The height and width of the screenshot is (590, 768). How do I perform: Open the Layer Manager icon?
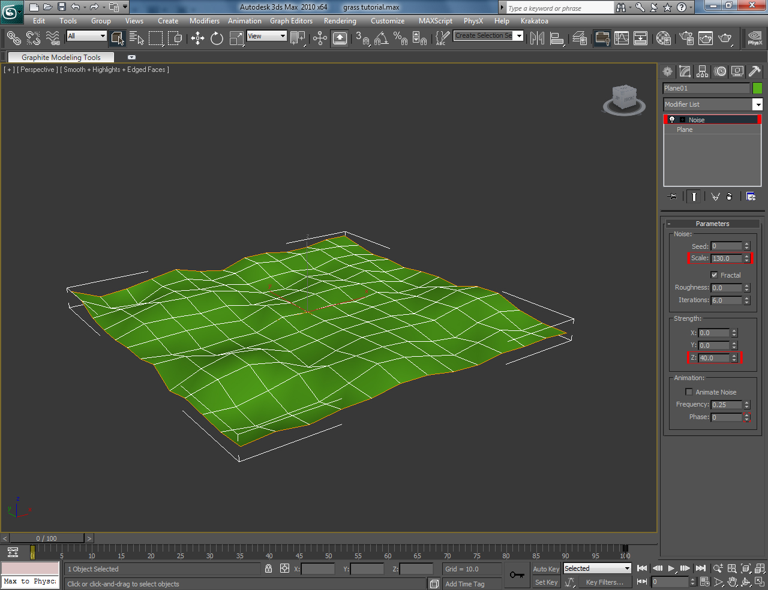(579, 38)
